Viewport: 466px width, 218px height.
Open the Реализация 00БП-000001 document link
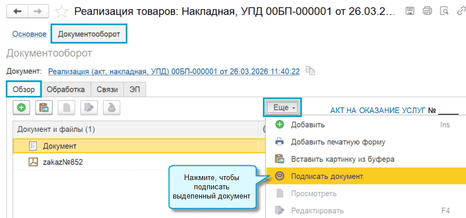[x=174, y=71]
